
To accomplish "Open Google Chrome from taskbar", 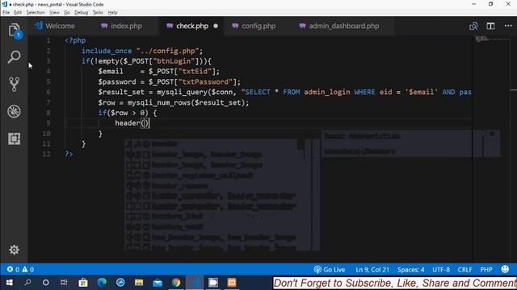I will [176, 283].
